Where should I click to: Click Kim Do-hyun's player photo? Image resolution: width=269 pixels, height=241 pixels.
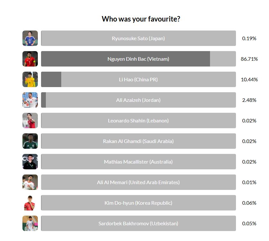click(30, 203)
